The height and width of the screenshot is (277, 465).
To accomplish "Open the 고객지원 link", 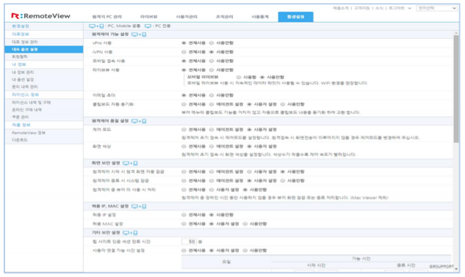I will pyautogui.click(x=362, y=8).
